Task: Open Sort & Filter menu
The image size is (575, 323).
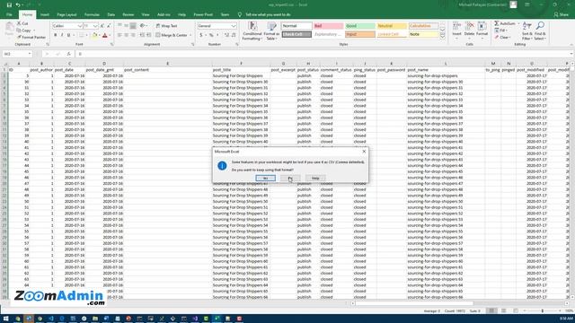Action: (527, 31)
